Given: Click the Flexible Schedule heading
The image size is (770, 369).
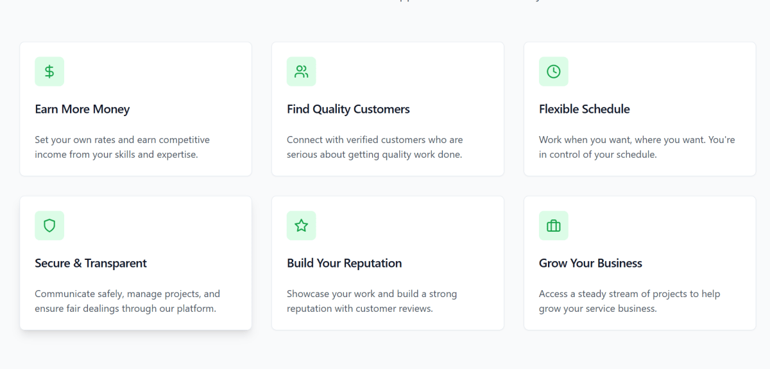Looking at the screenshot, I should (584, 109).
